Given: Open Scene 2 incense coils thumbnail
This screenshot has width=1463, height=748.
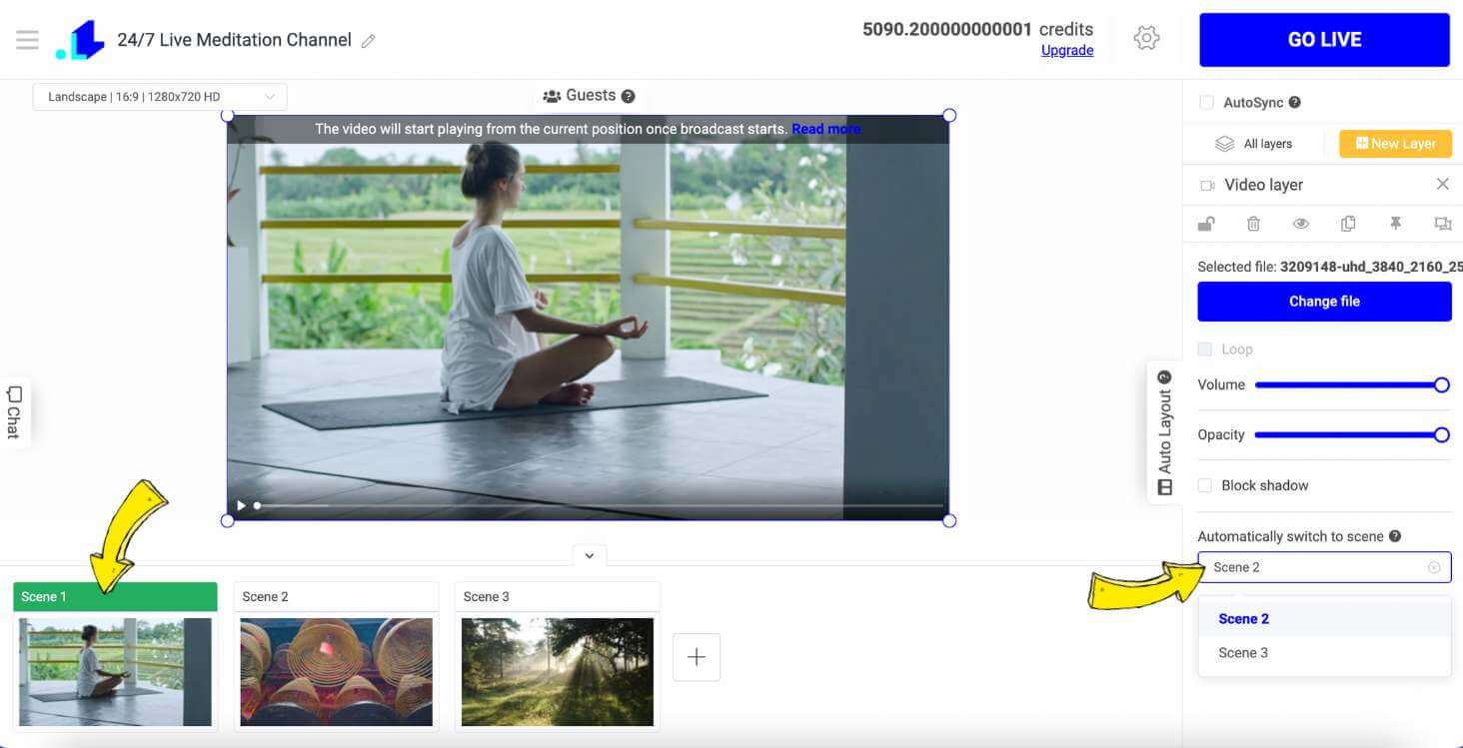Looking at the screenshot, I should (x=336, y=671).
